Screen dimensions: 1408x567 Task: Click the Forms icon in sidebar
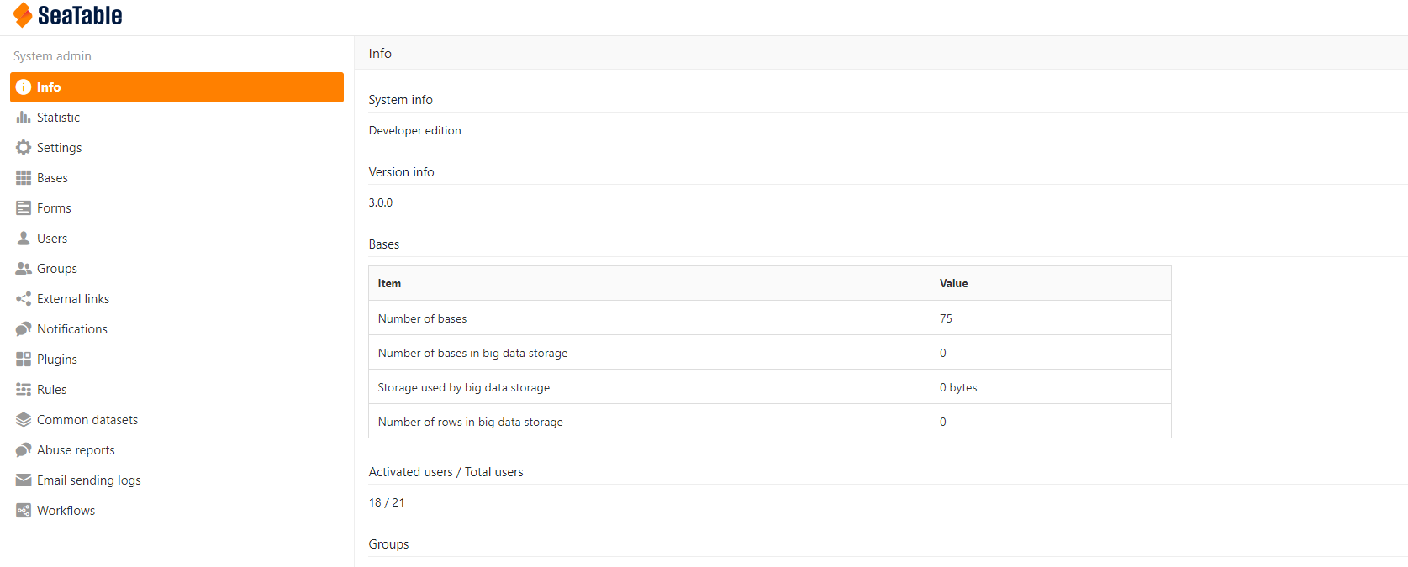click(x=24, y=208)
